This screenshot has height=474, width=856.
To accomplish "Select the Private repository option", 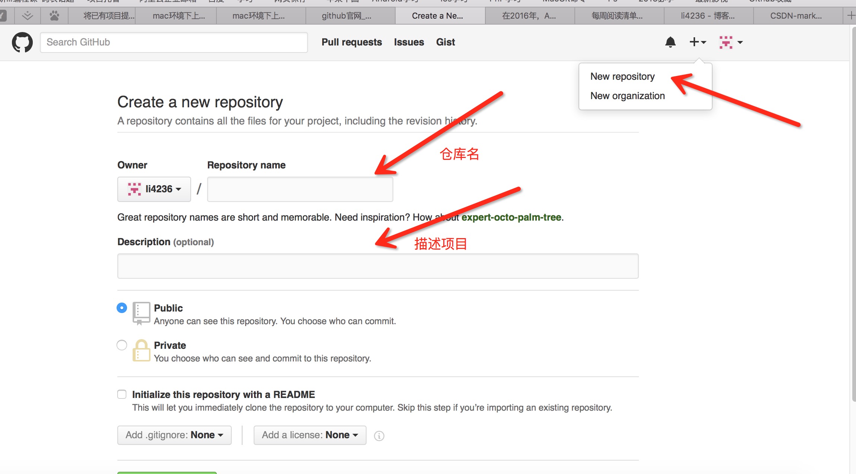I will click(x=122, y=345).
